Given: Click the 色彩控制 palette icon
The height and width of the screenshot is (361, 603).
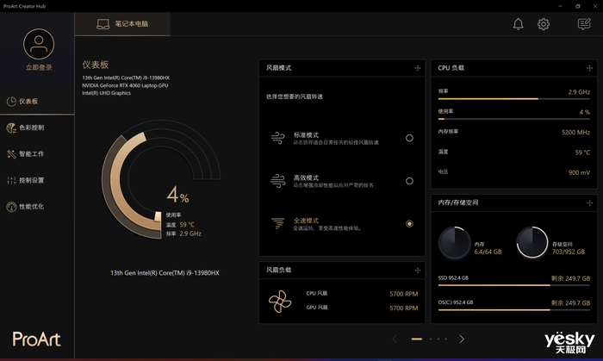Looking at the screenshot, I should click(x=11, y=128).
